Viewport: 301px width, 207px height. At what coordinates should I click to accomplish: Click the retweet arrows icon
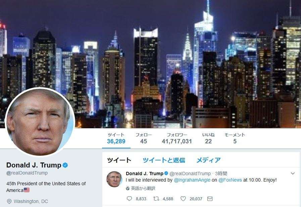pyautogui.click(x=156, y=199)
